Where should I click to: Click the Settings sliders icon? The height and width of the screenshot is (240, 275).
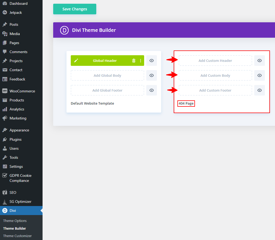coord(5,166)
